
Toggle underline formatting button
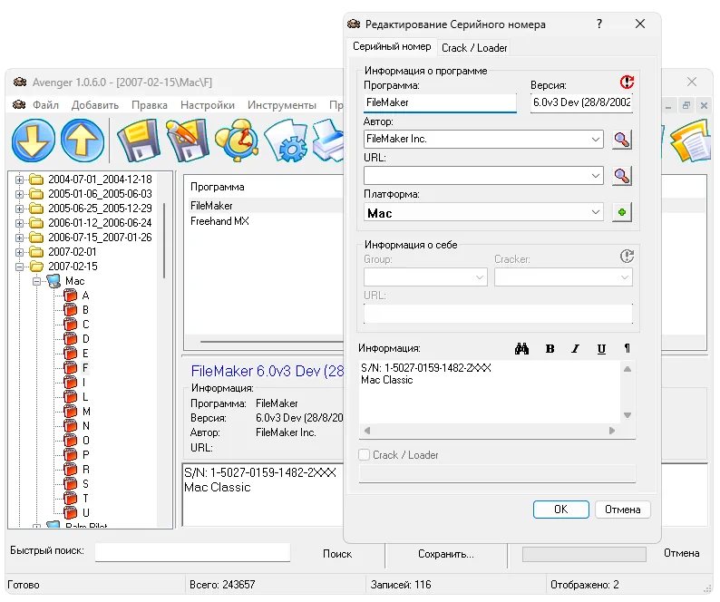(x=601, y=348)
